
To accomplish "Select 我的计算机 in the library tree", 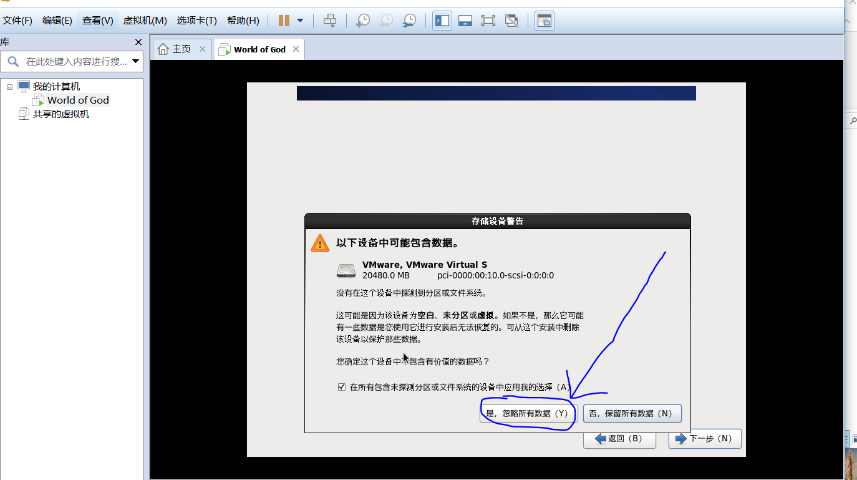I will tap(56, 87).
